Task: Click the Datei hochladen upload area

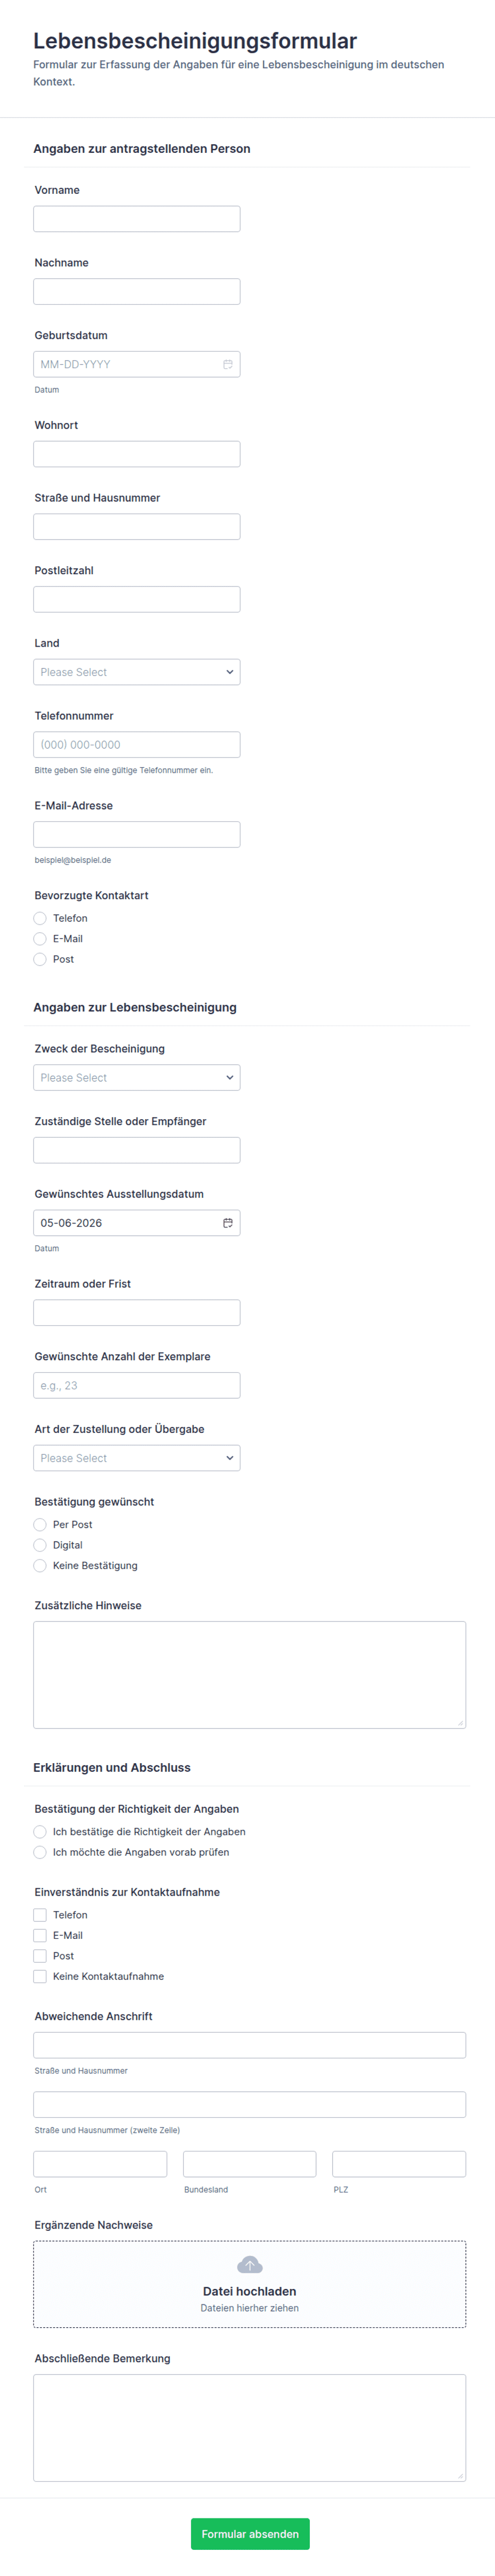Action: tap(249, 2284)
